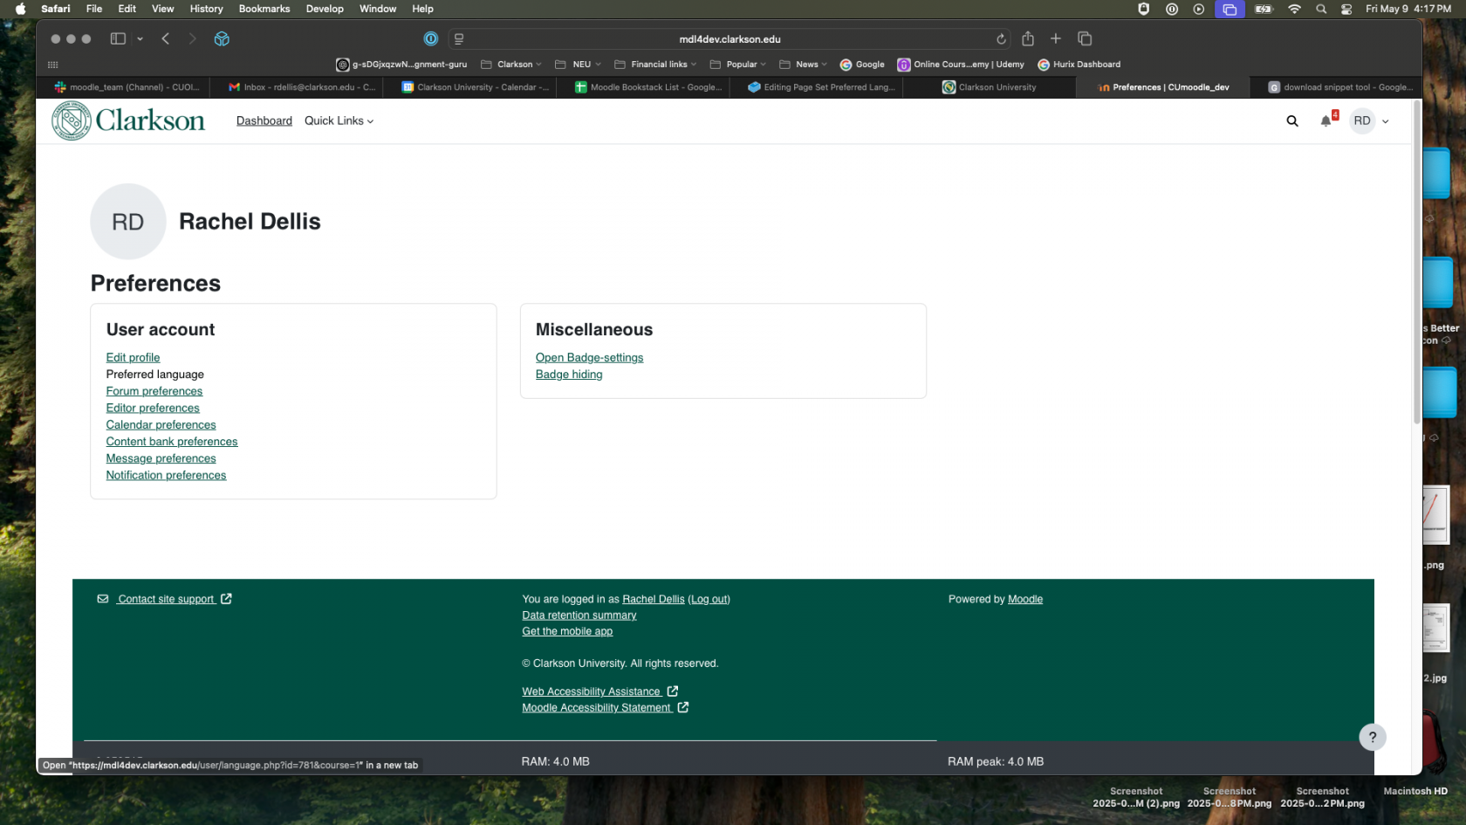Viewport: 1466px width, 825px height.
Task: Switch to the Clarkson University Calendar tab
Action: (471, 87)
